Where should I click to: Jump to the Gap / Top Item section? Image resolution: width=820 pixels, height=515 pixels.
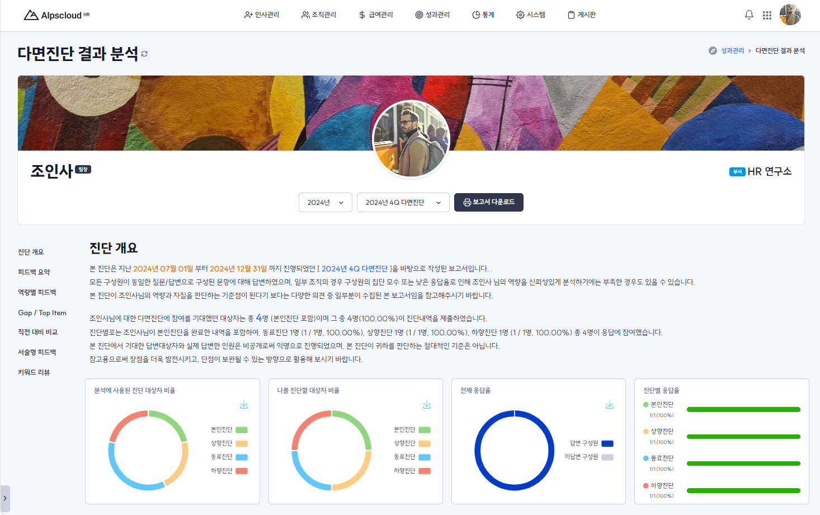[42, 313]
